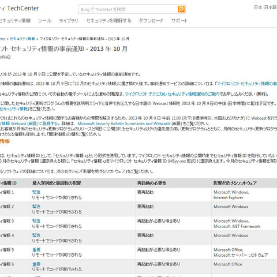Image resolution: width=277 pixels, height=277 pixels.
Task: Select 再起動が必要な場合あり in bulletin 3 row
Action: pos(159,221)
